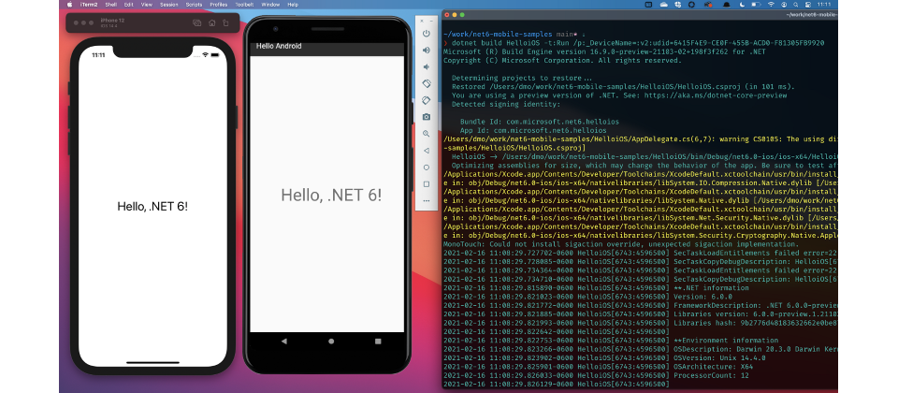Image resolution: width=898 pixels, height=393 pixels.
Task: Click the '**Environment information' log line
Action: [x=725, y=340]
